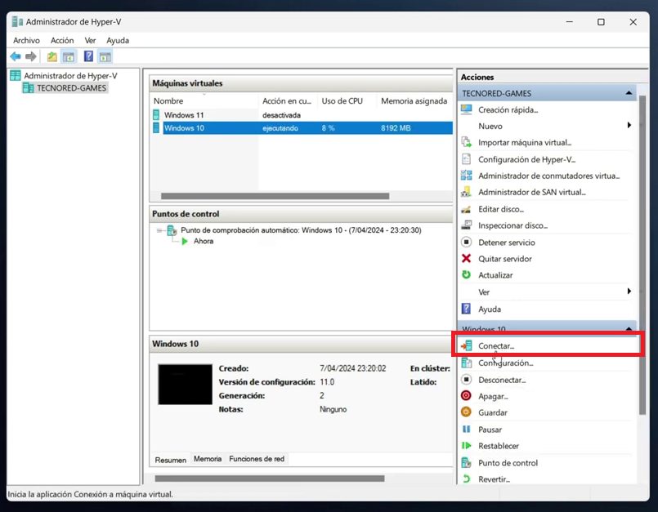658x512 pixels.
Task: Click the Forward arrow toolbar icon
Action: (30, 56)
